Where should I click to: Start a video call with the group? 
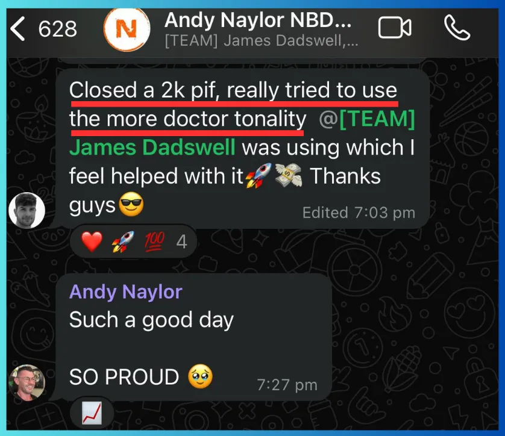tap(395, 28)
